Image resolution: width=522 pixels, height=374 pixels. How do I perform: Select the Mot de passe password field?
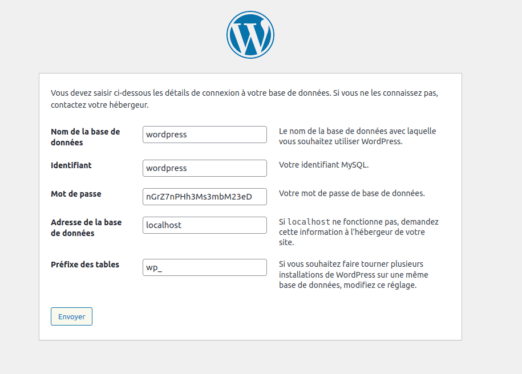(204, 196)
